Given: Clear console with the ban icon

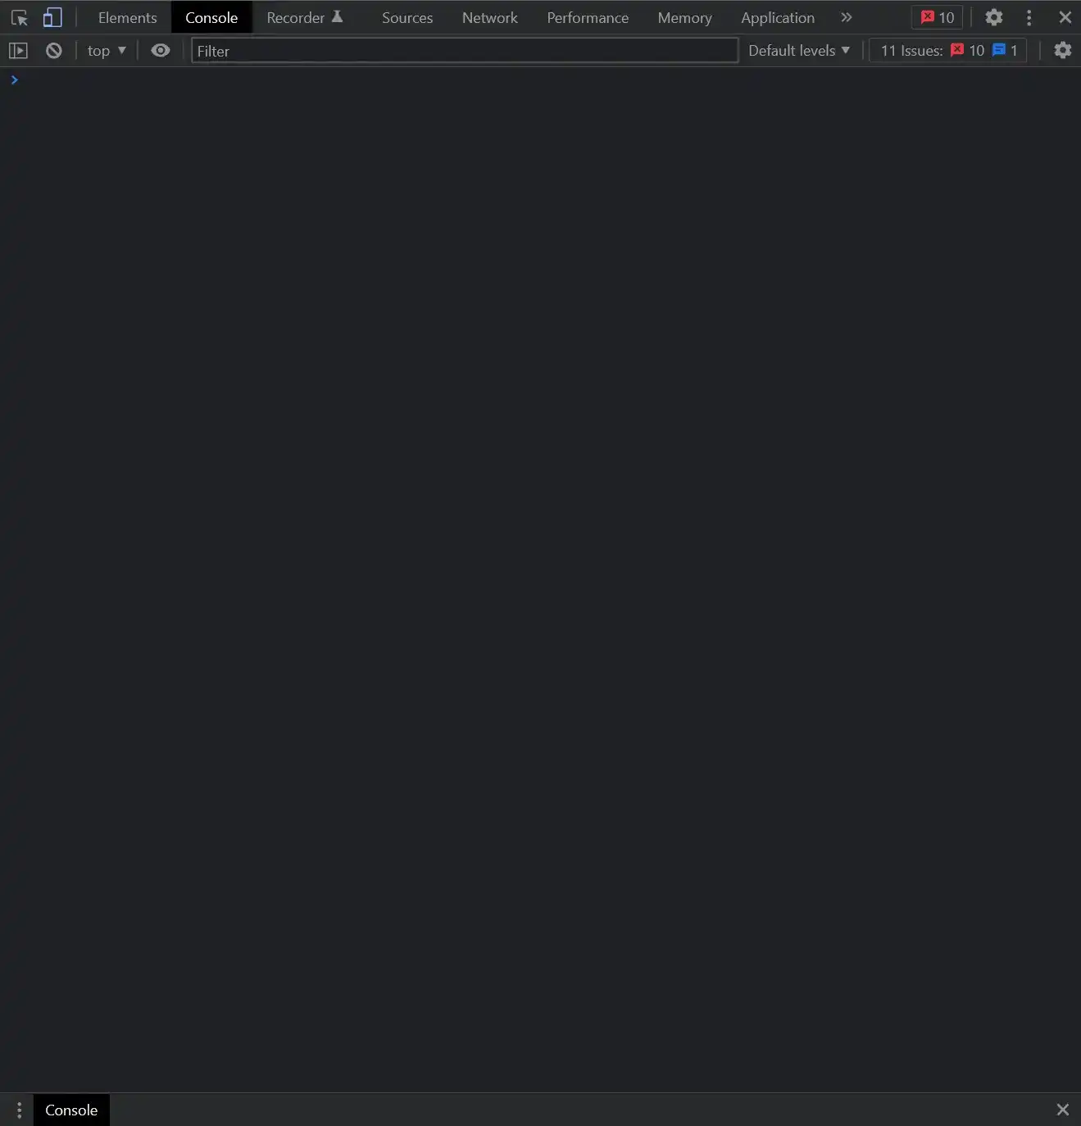Looking at the screenshot, I should point(54,51).
